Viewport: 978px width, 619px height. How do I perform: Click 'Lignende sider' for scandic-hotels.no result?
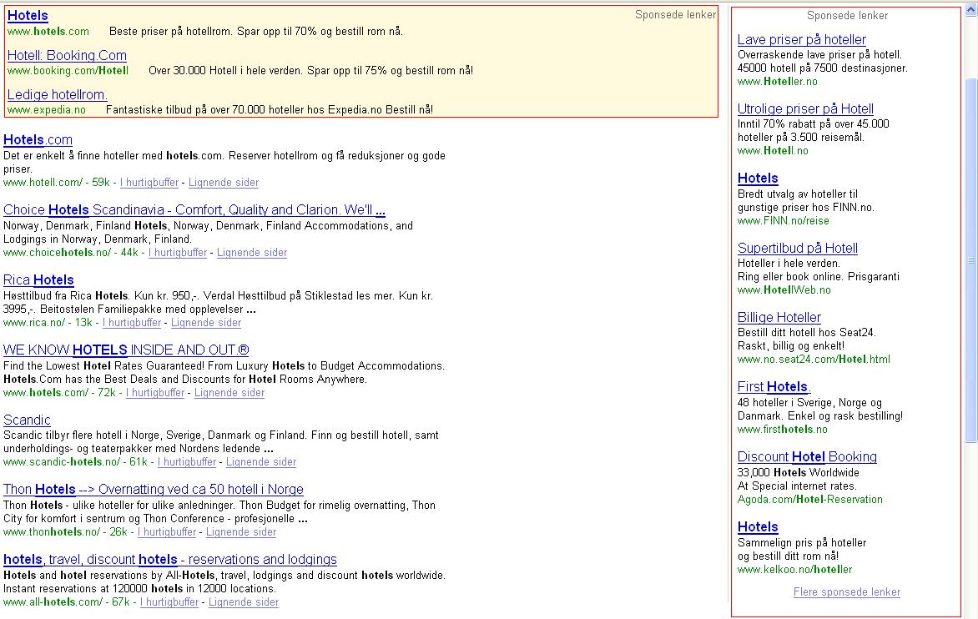[261, 462]
